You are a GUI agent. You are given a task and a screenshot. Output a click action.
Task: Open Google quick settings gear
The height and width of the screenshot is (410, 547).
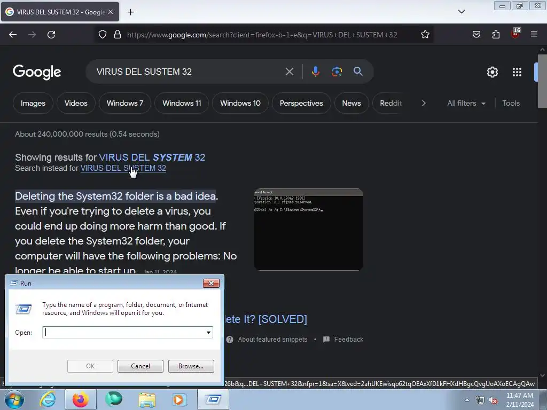[x=492, y=72]
